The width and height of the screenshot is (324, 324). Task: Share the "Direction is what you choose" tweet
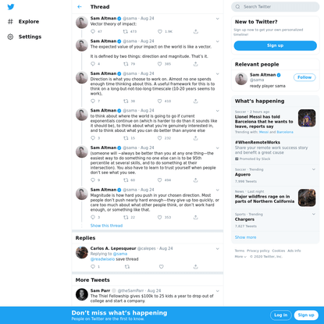coord(196,101)
